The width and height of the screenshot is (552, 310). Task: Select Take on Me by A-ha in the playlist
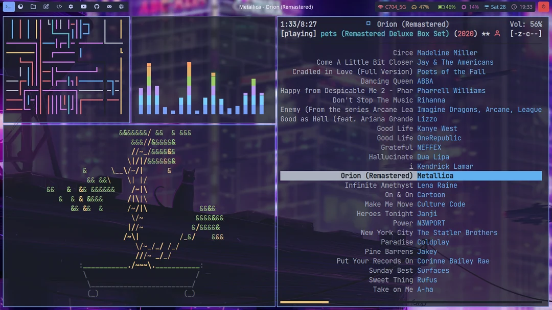404,289
